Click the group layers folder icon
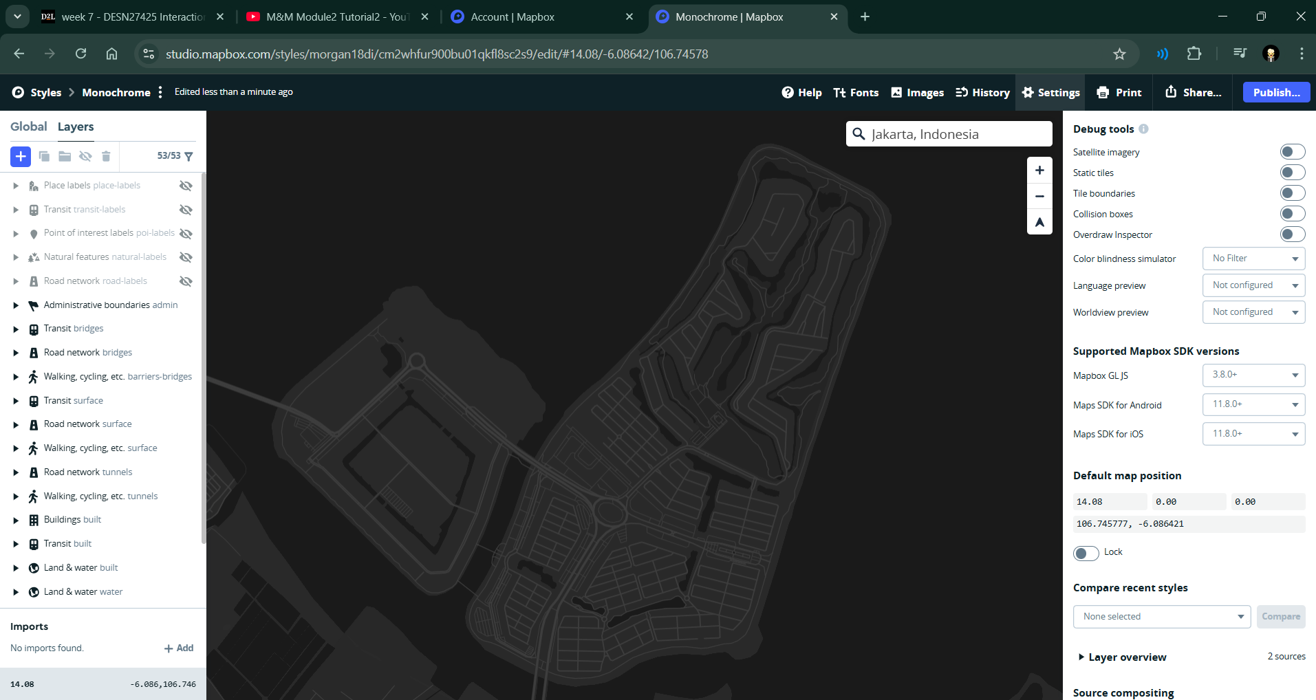Image resolution: width=1316 pixels, height=700 pixels. point(65,156)
